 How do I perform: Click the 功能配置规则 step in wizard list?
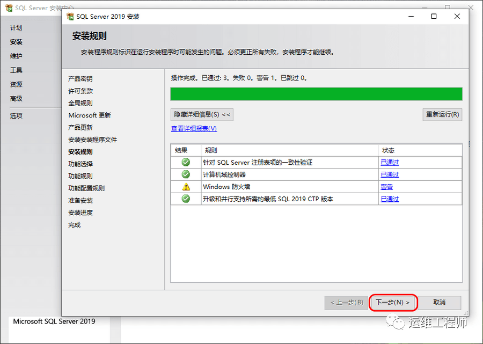[86, 188]
